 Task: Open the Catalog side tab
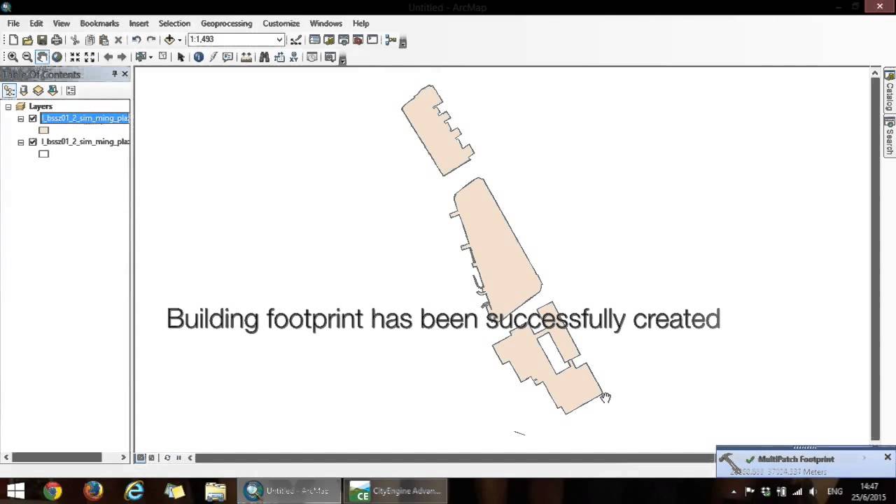coord(890,91)
